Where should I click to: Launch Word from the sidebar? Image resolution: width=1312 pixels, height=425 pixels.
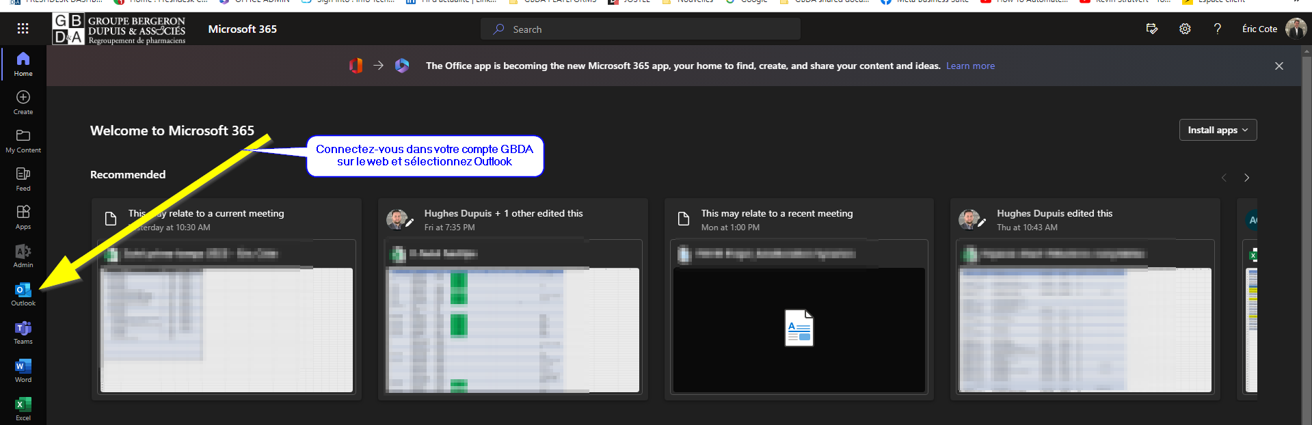pos(23,370)
